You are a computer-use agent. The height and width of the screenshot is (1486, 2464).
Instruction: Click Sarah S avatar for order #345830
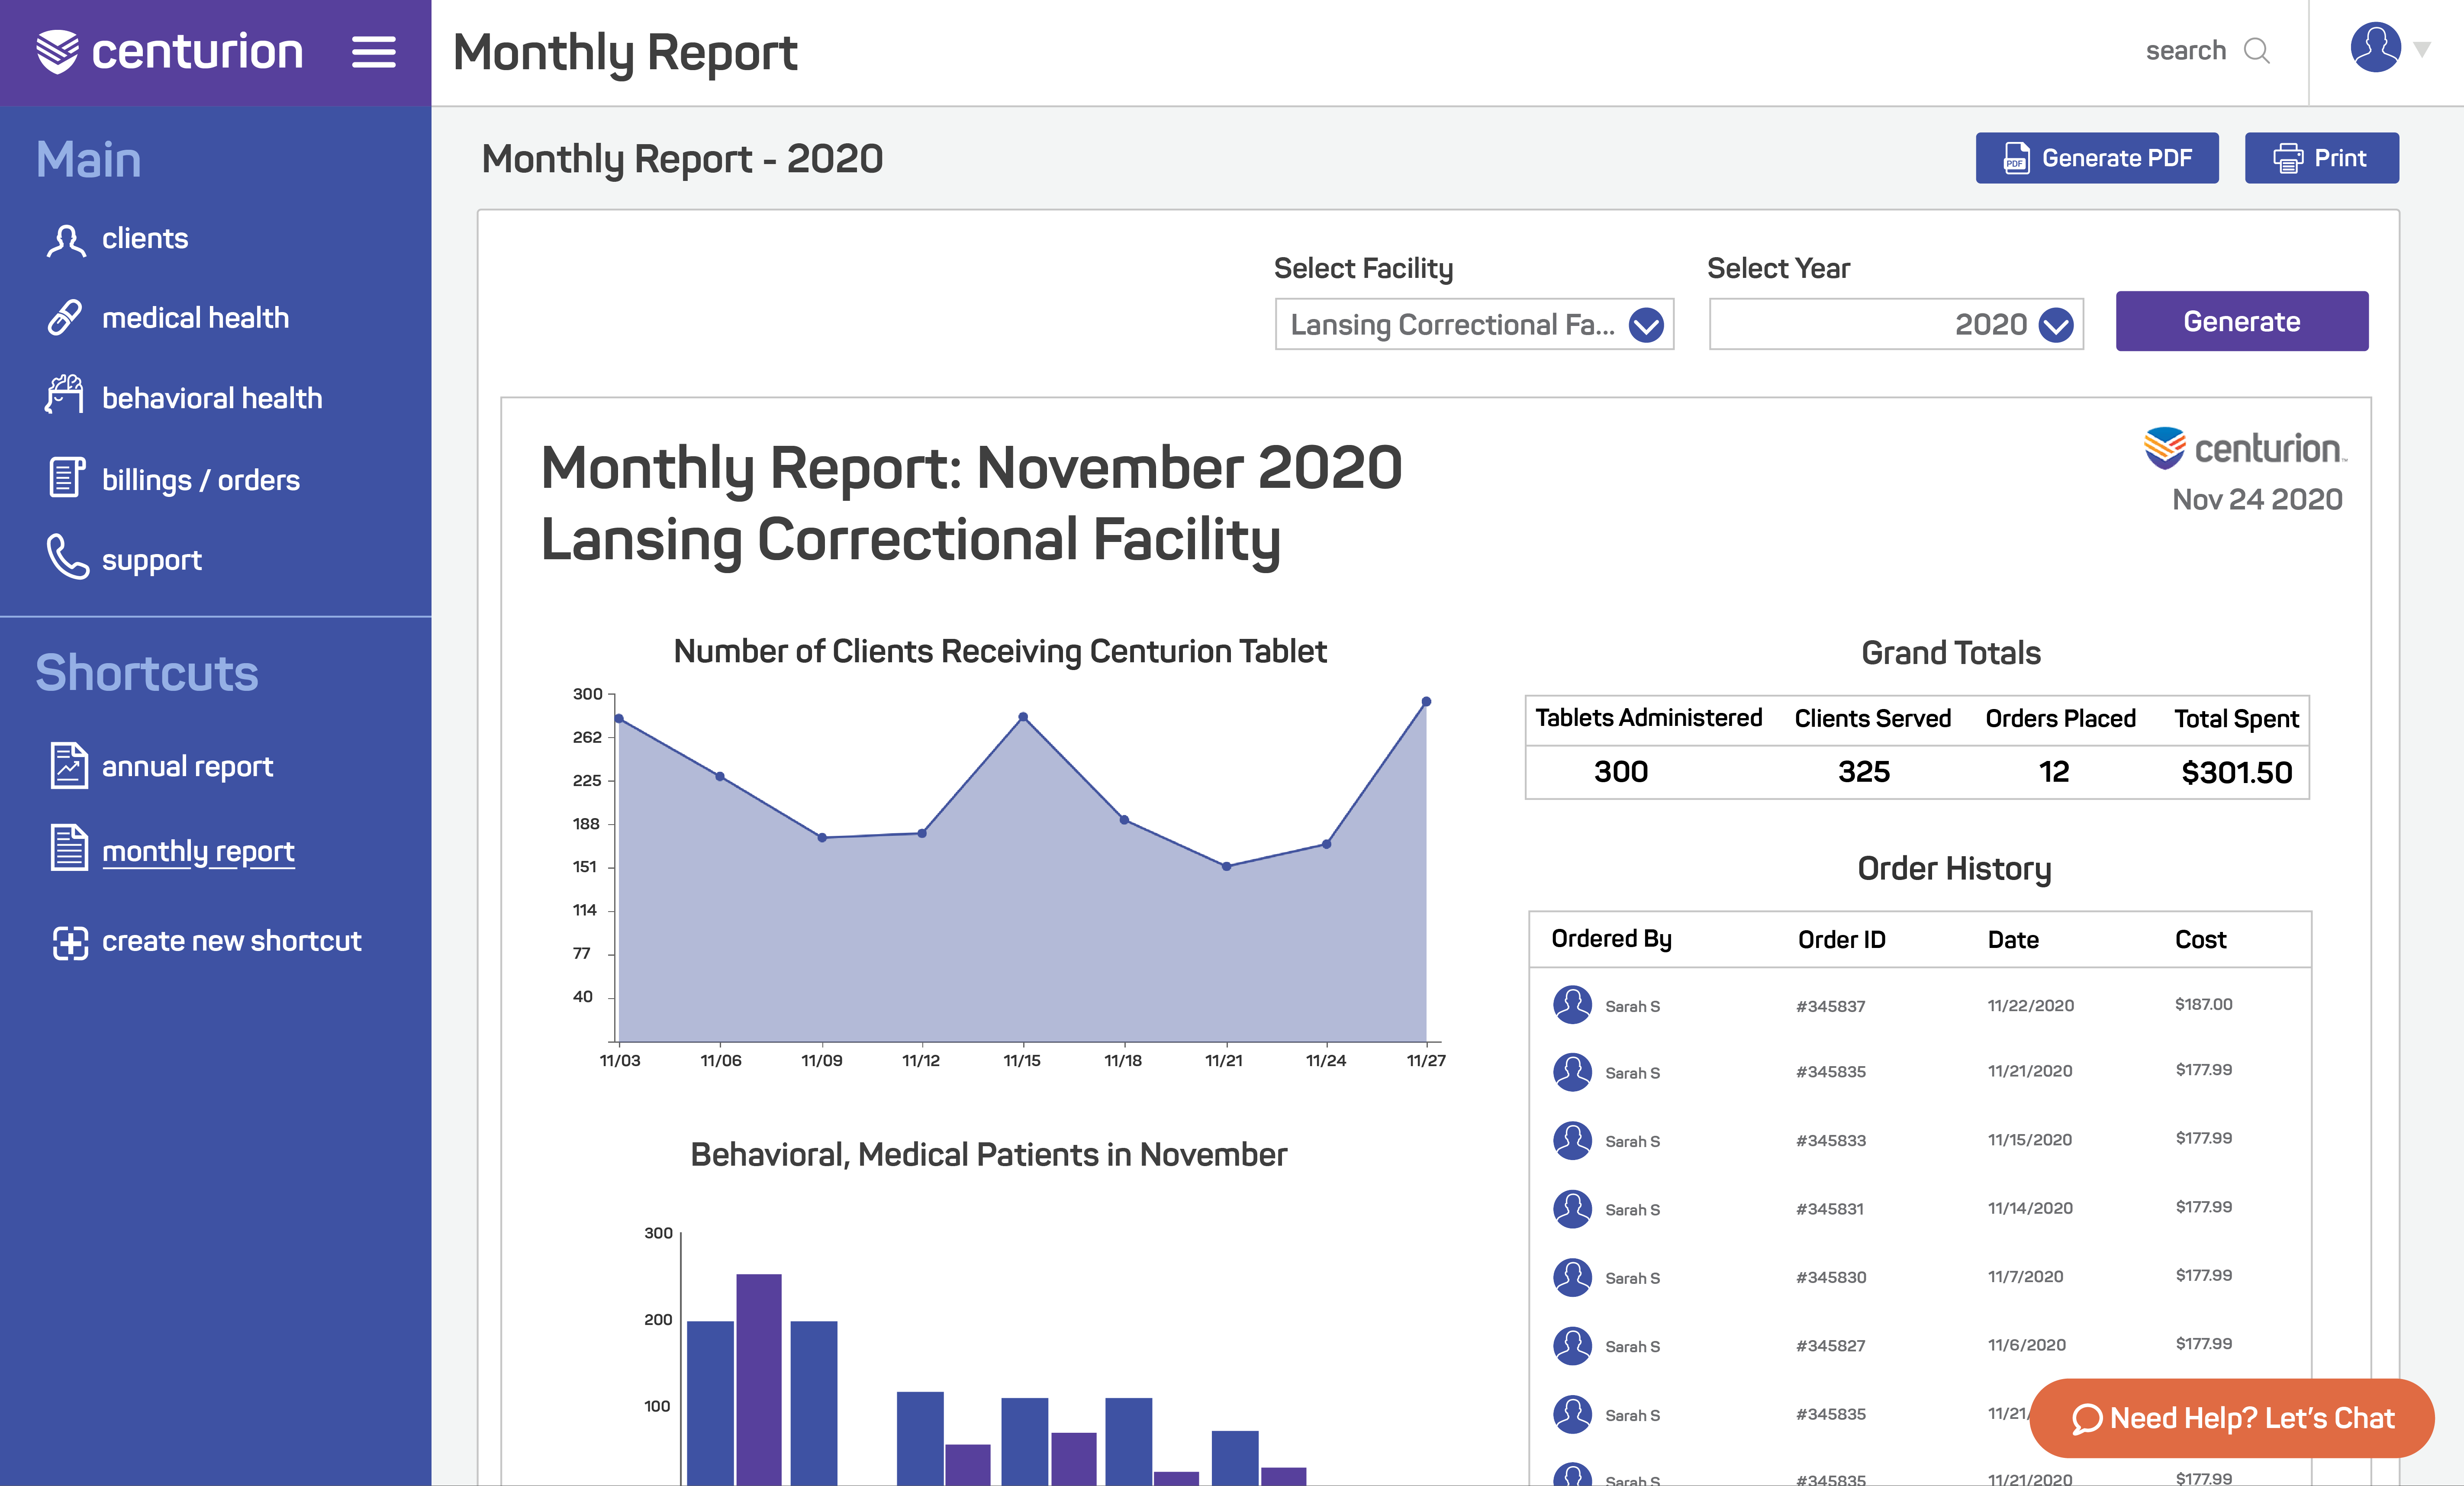pos(1572,1277)
